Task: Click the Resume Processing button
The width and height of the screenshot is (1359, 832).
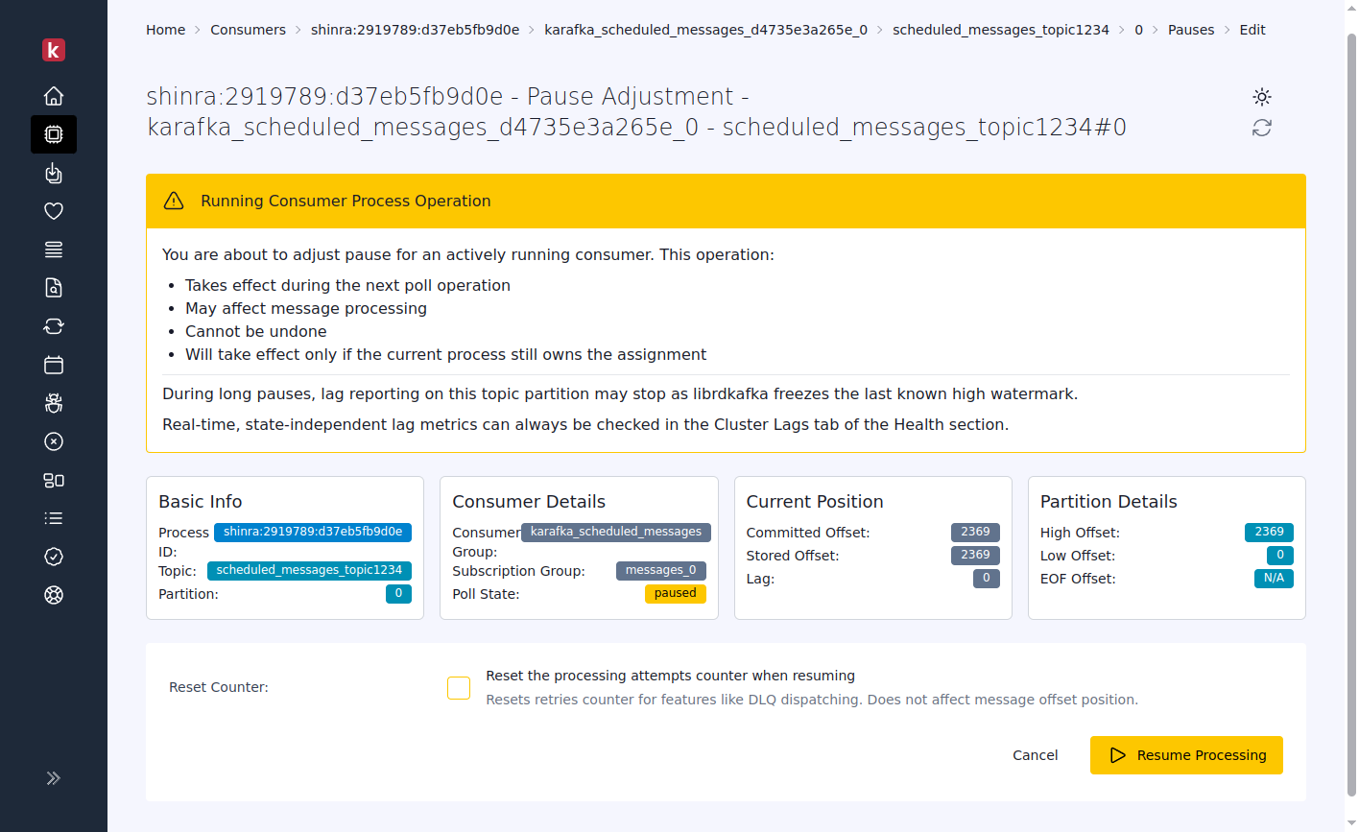Action: pos(1186,755)
